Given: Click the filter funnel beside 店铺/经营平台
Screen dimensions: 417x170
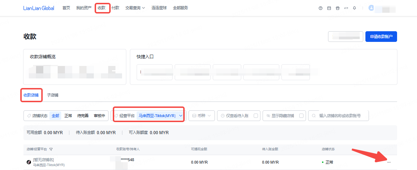Looking at the screenshot, I should pos(51,149).
